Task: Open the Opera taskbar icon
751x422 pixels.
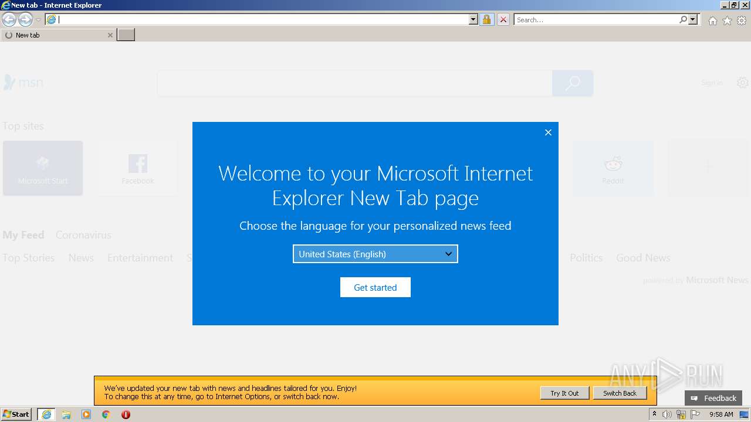Action: click(126, 414)
